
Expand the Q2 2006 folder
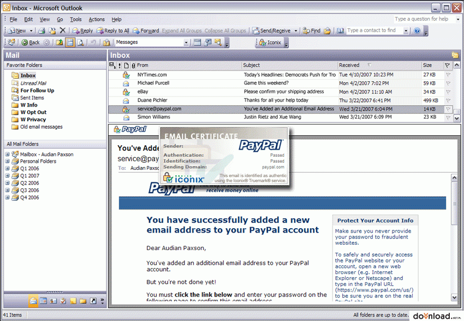coord(8,183)
